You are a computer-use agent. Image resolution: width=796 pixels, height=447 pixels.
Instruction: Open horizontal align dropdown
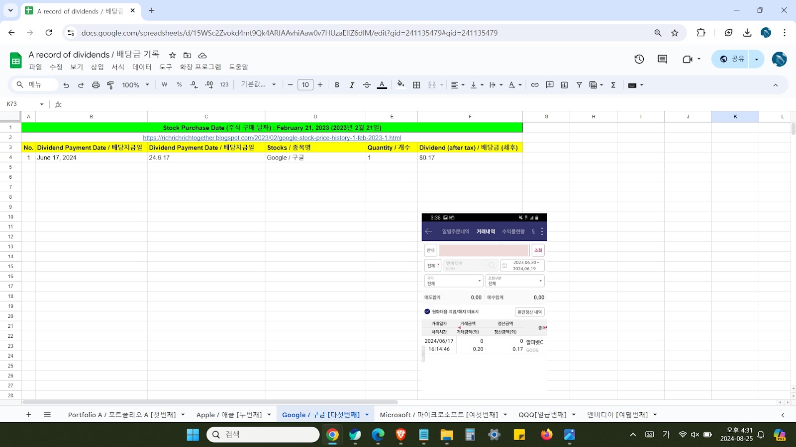458,85
